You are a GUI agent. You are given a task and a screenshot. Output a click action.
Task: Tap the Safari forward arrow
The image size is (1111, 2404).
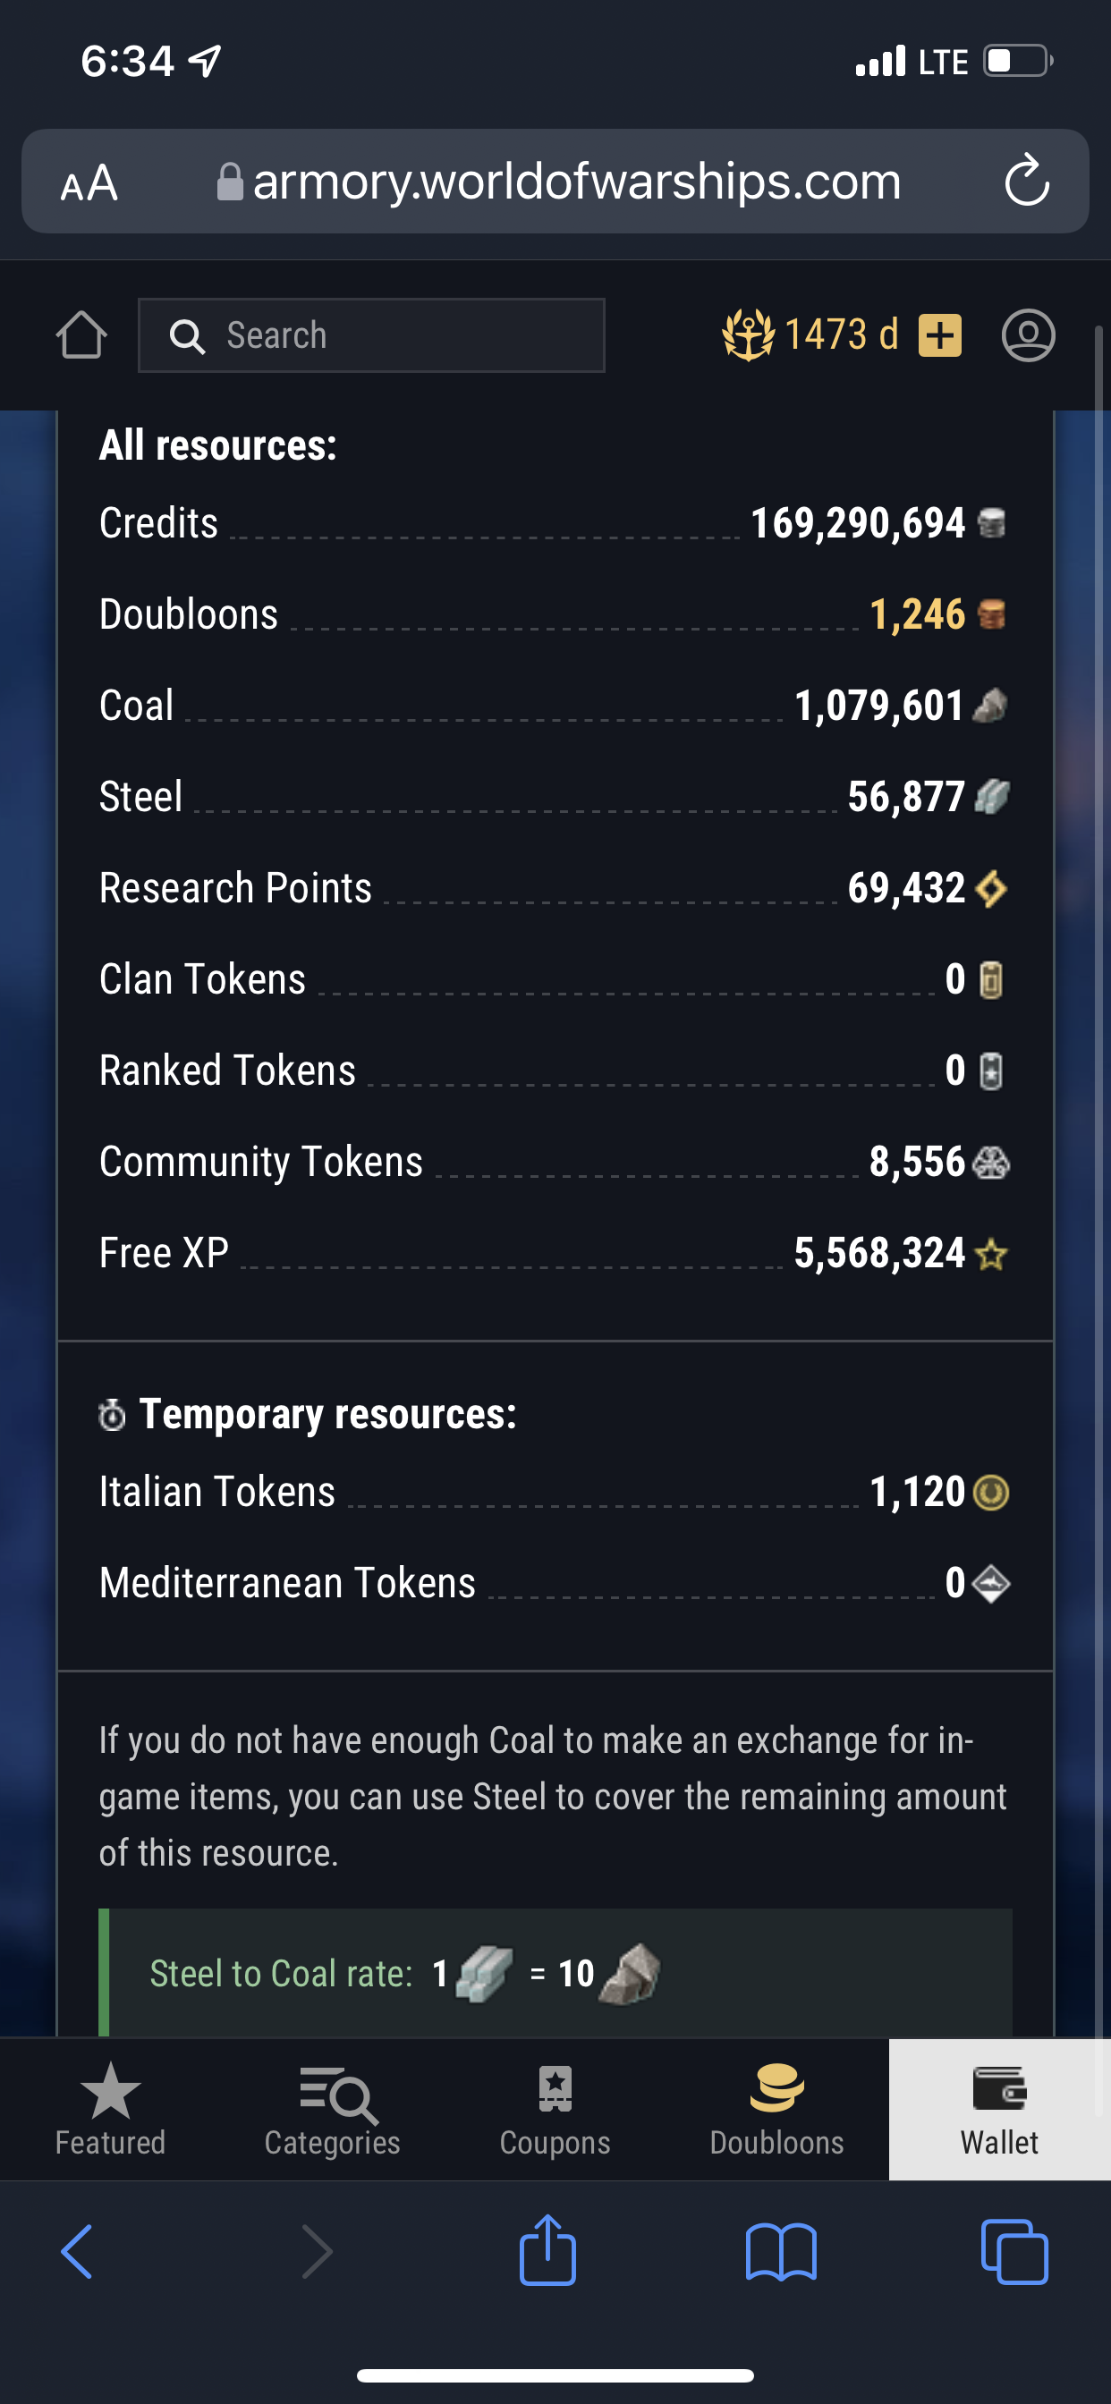[x=317, y=2251]
